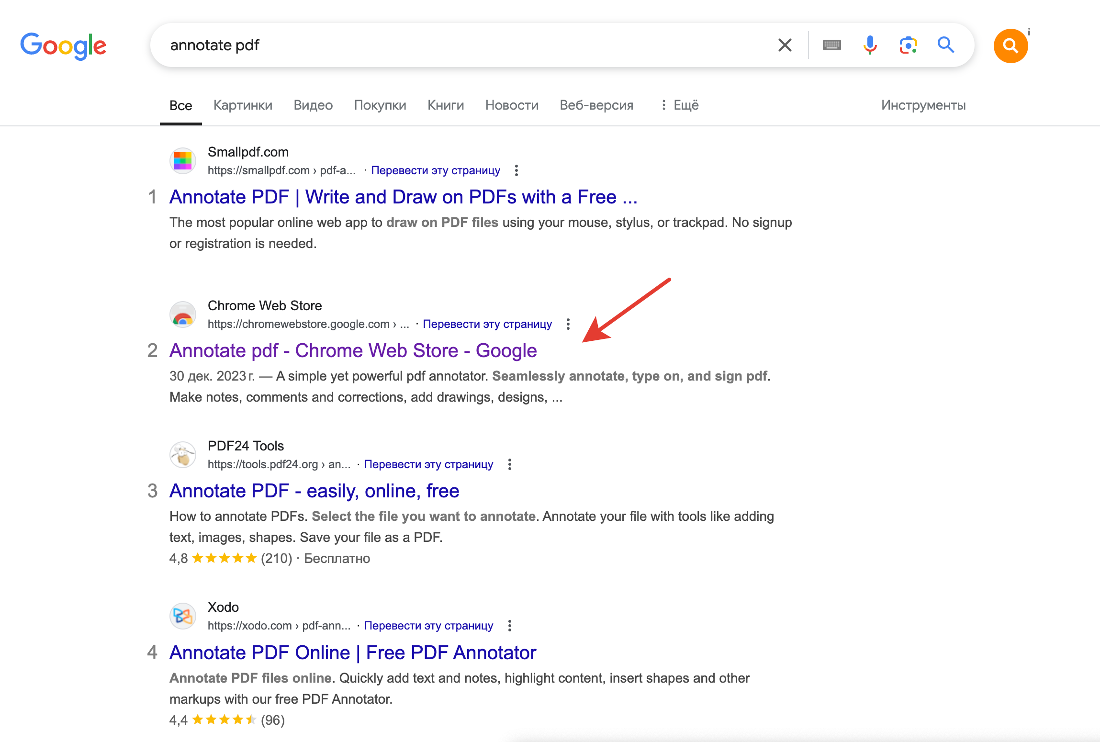Screen dimensions: 1100x742
Task: Open Google Lens image search
Action: (908, 45)
